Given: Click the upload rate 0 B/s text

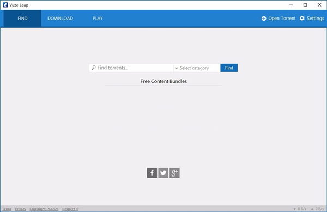Looking at the screenshot, I should [319, 209].
